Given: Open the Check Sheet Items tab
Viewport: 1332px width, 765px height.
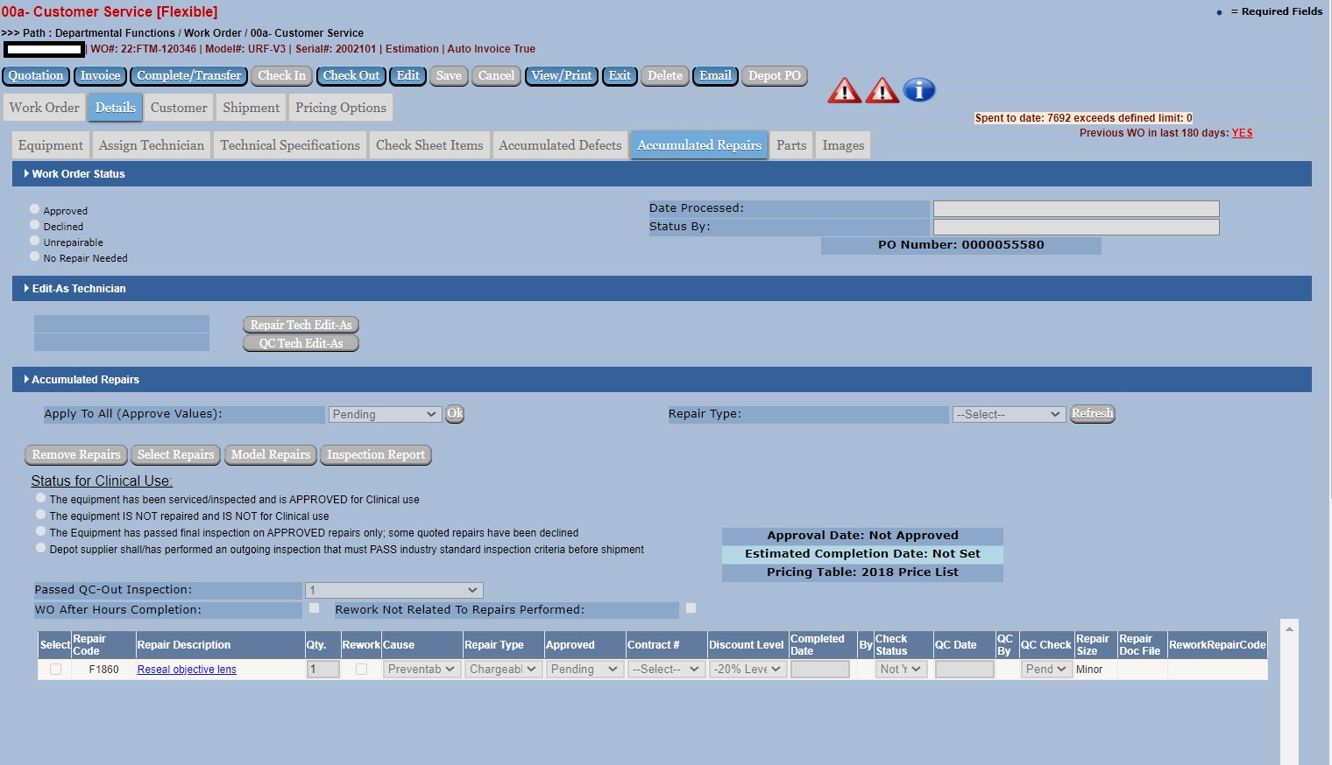Looking at the screenshot, I should click(429, 145).
